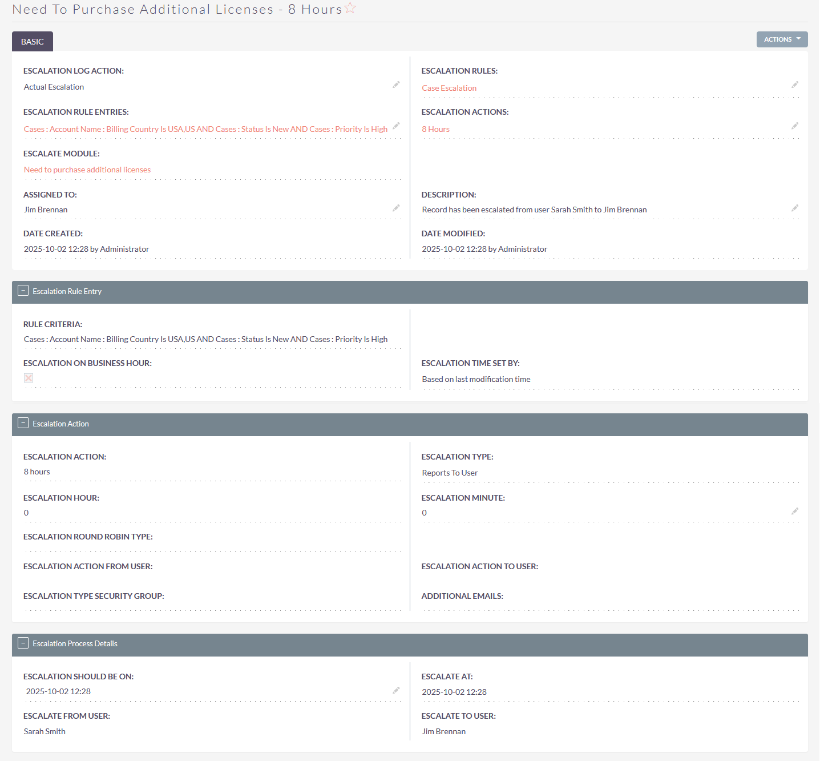Edit the Escalation Should Be On date
Screen dimensions: 820x761
[x=397, y=690]
